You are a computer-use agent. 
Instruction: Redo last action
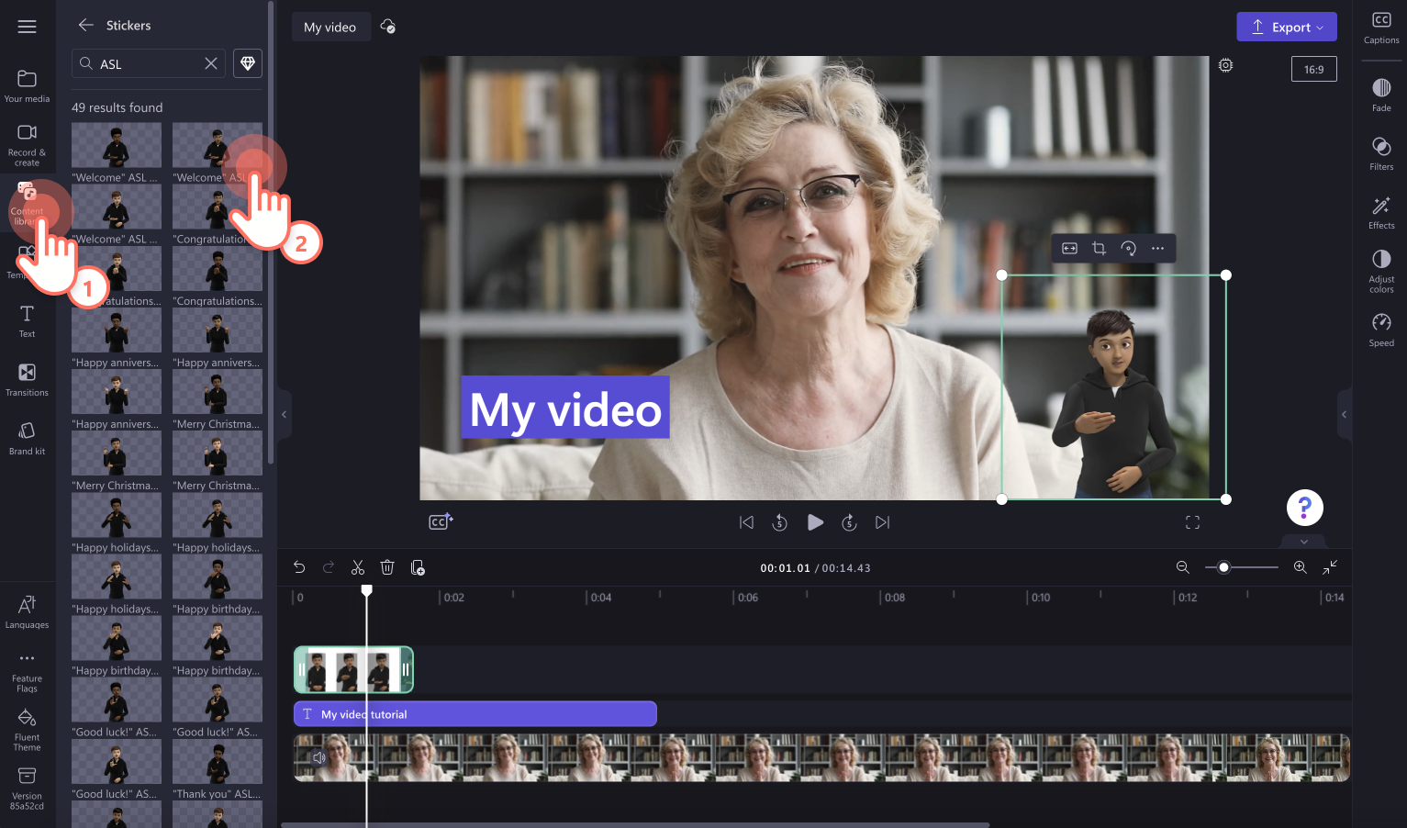[x=329, y=567]
